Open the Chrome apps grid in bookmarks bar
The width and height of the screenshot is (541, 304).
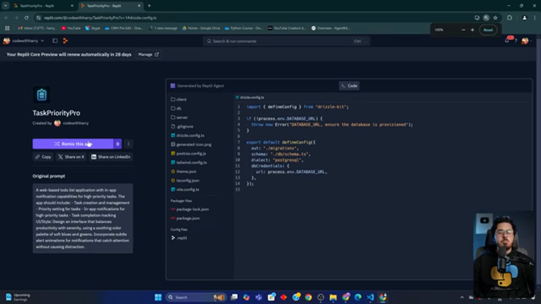(7, 28)
